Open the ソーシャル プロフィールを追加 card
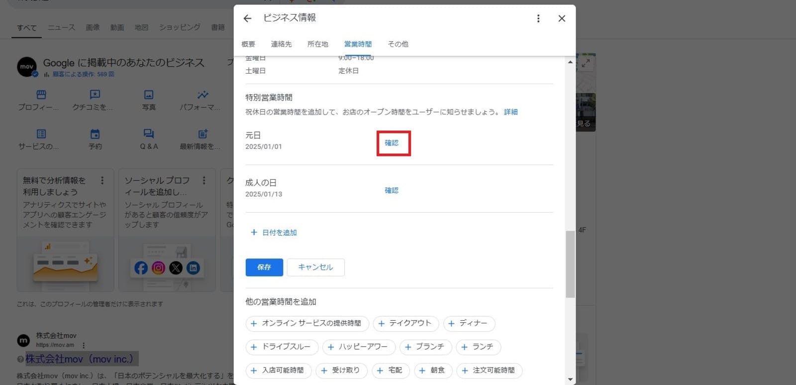This screenshot has width=796, height=385. [x=167, y=230]
